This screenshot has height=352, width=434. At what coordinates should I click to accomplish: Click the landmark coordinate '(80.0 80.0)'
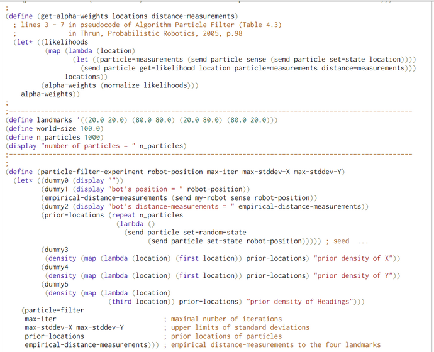coord(153,120)
